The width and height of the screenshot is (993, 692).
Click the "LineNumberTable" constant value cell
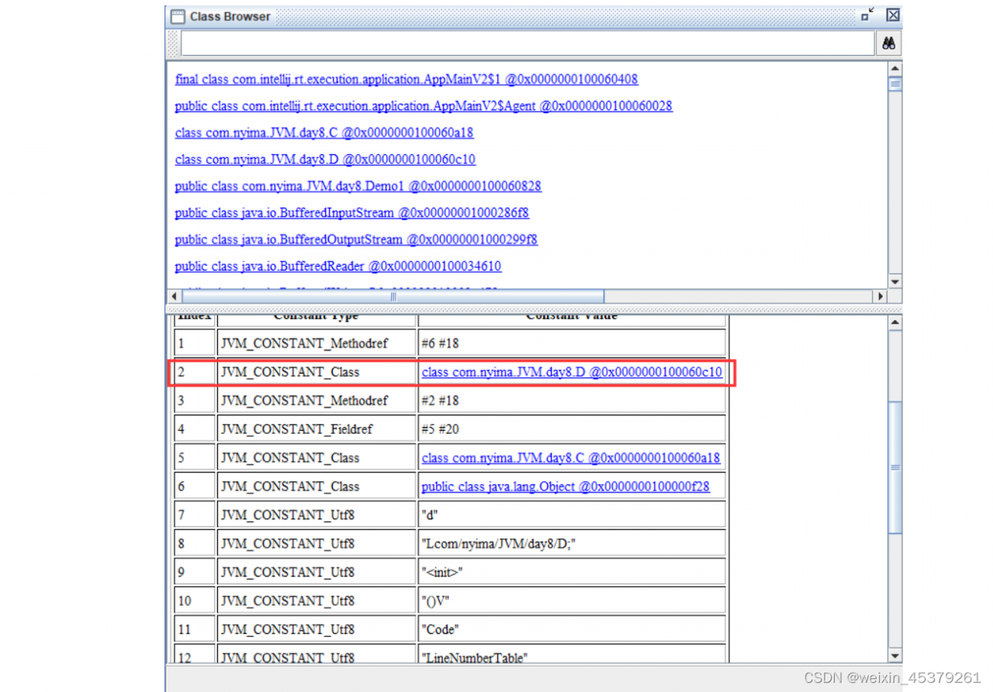coord(573,654)
